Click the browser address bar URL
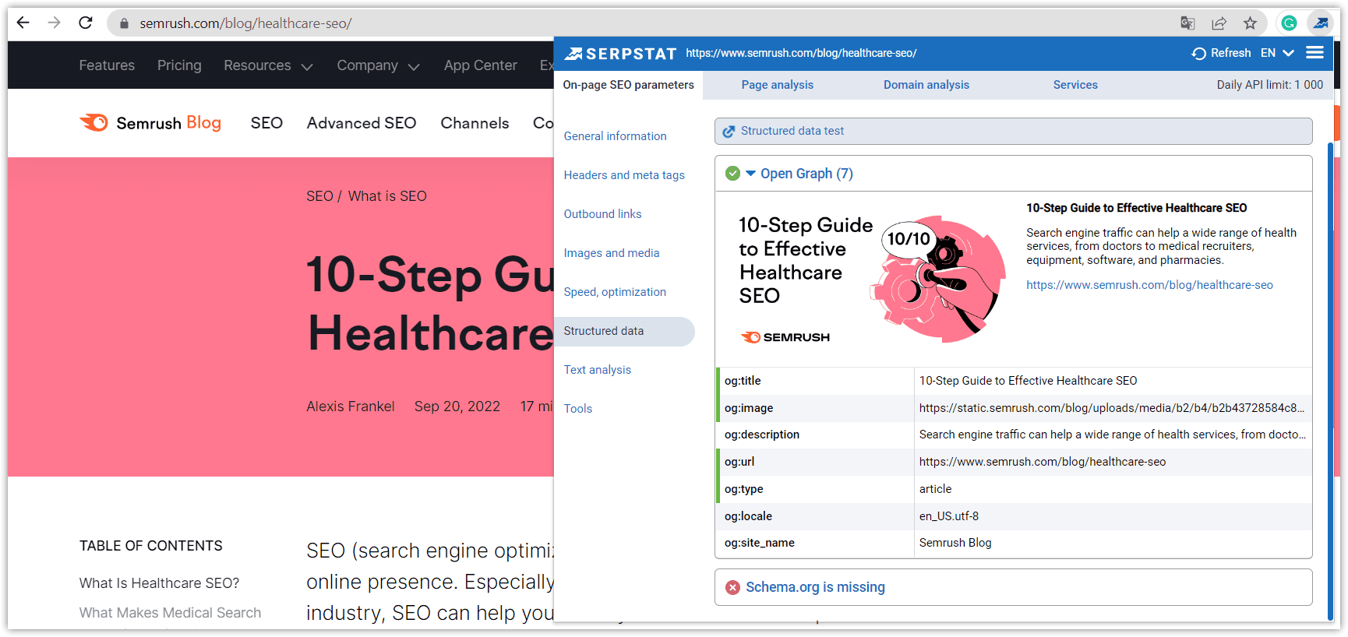 pyautogui.click(x=245, y=23)
